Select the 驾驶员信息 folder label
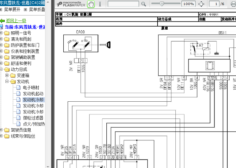The image size is (236, 168). pyautogui.click(x=21, y=130)
